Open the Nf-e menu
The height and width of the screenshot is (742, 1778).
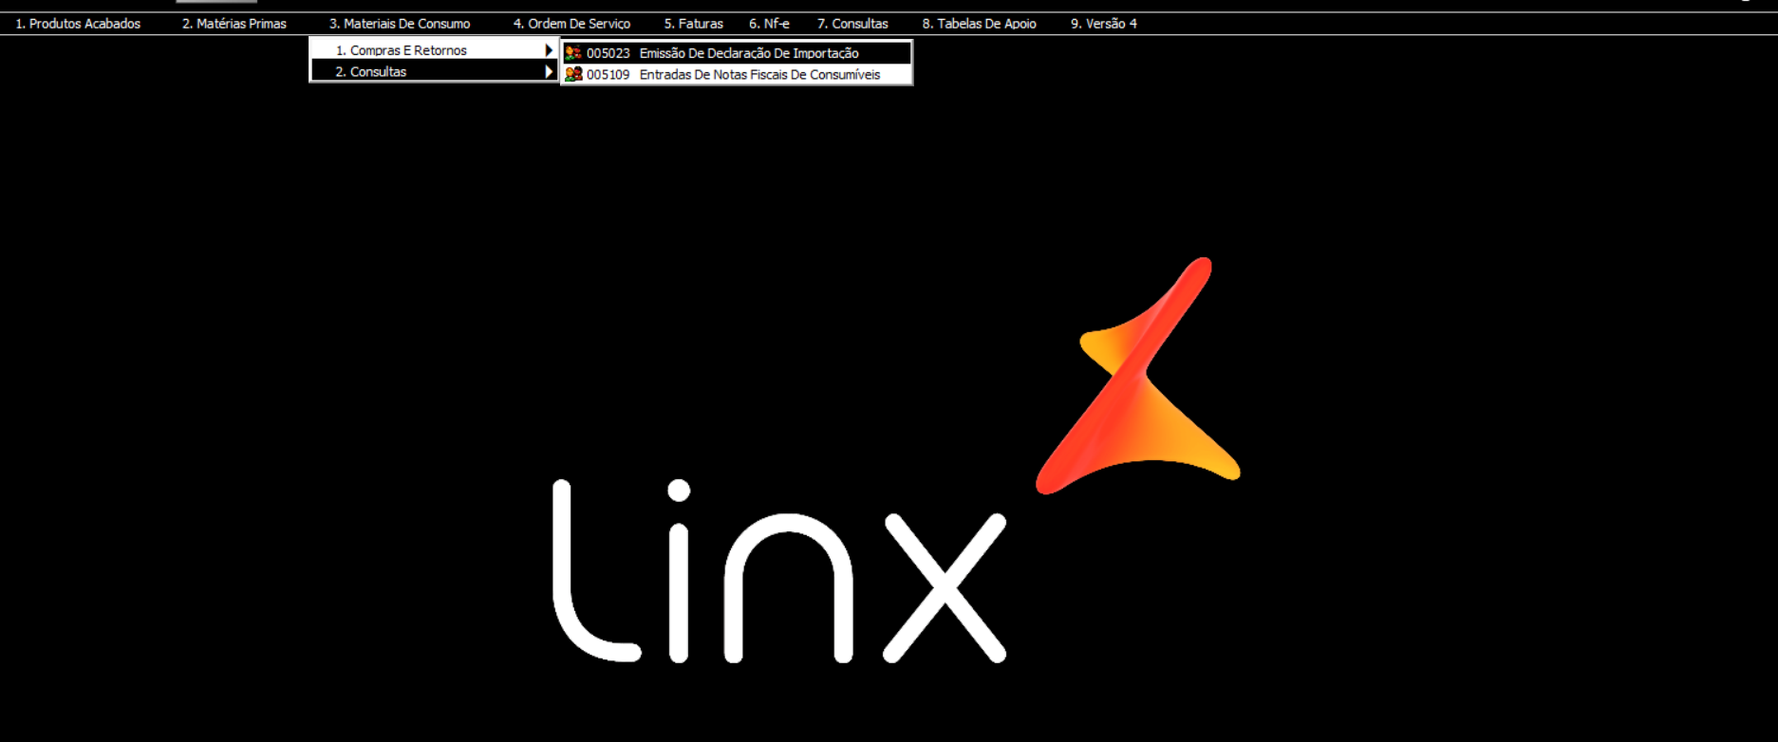[769, 24]
